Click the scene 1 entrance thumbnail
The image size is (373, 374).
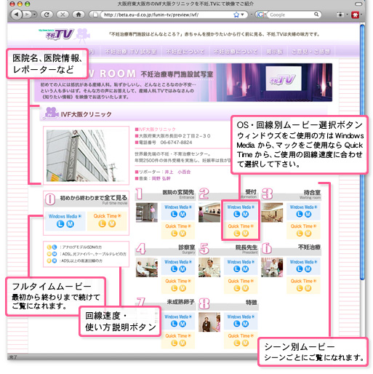click(x=147, y=212)
